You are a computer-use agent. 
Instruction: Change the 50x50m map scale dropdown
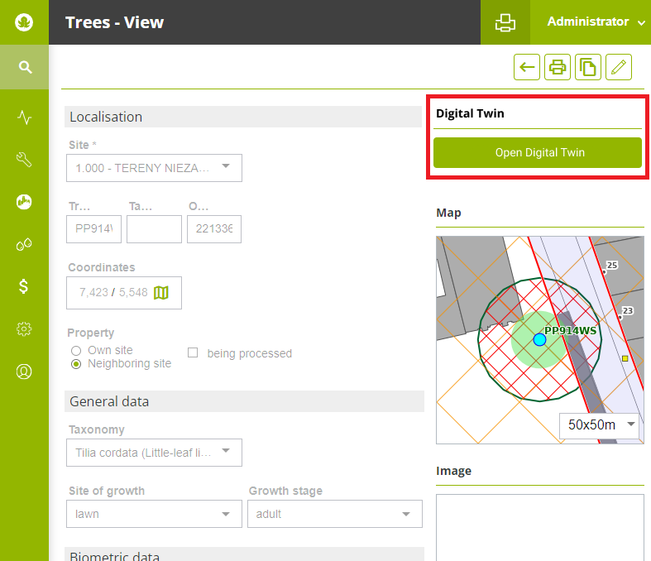point(601,425)
